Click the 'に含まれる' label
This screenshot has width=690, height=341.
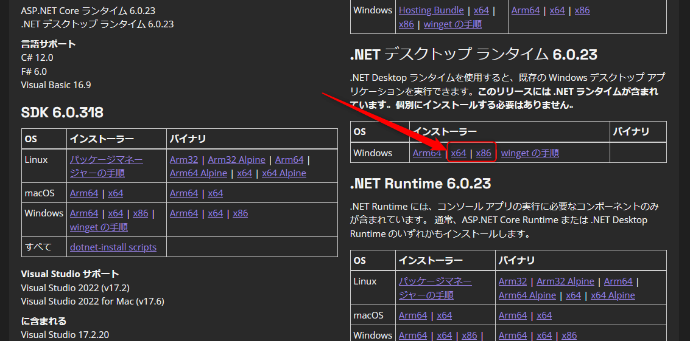click(44, 321)
